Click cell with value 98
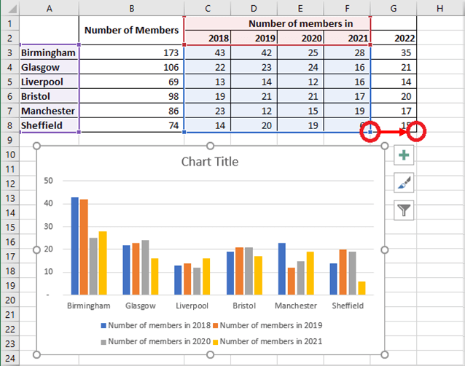Screen dimensions: 465x366 coord(131,96)
